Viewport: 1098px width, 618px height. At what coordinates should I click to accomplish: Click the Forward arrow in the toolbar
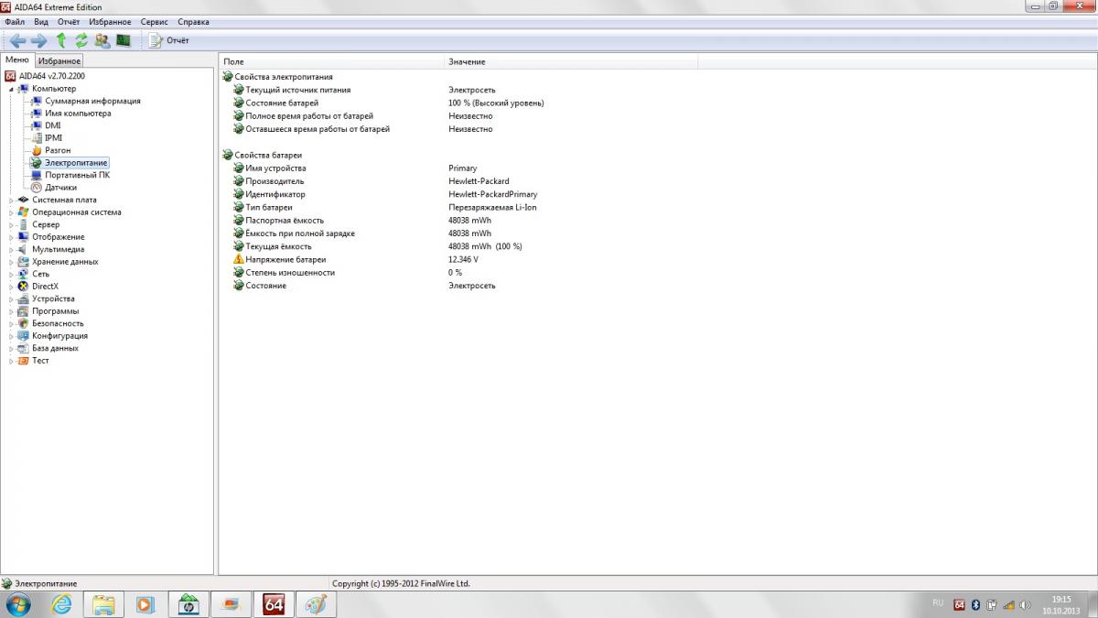pyautogui.click(x=38, y=40)
